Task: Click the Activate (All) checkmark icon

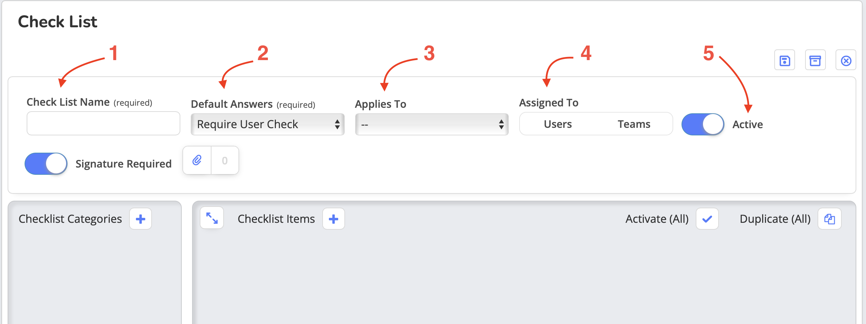Action: 707,219
